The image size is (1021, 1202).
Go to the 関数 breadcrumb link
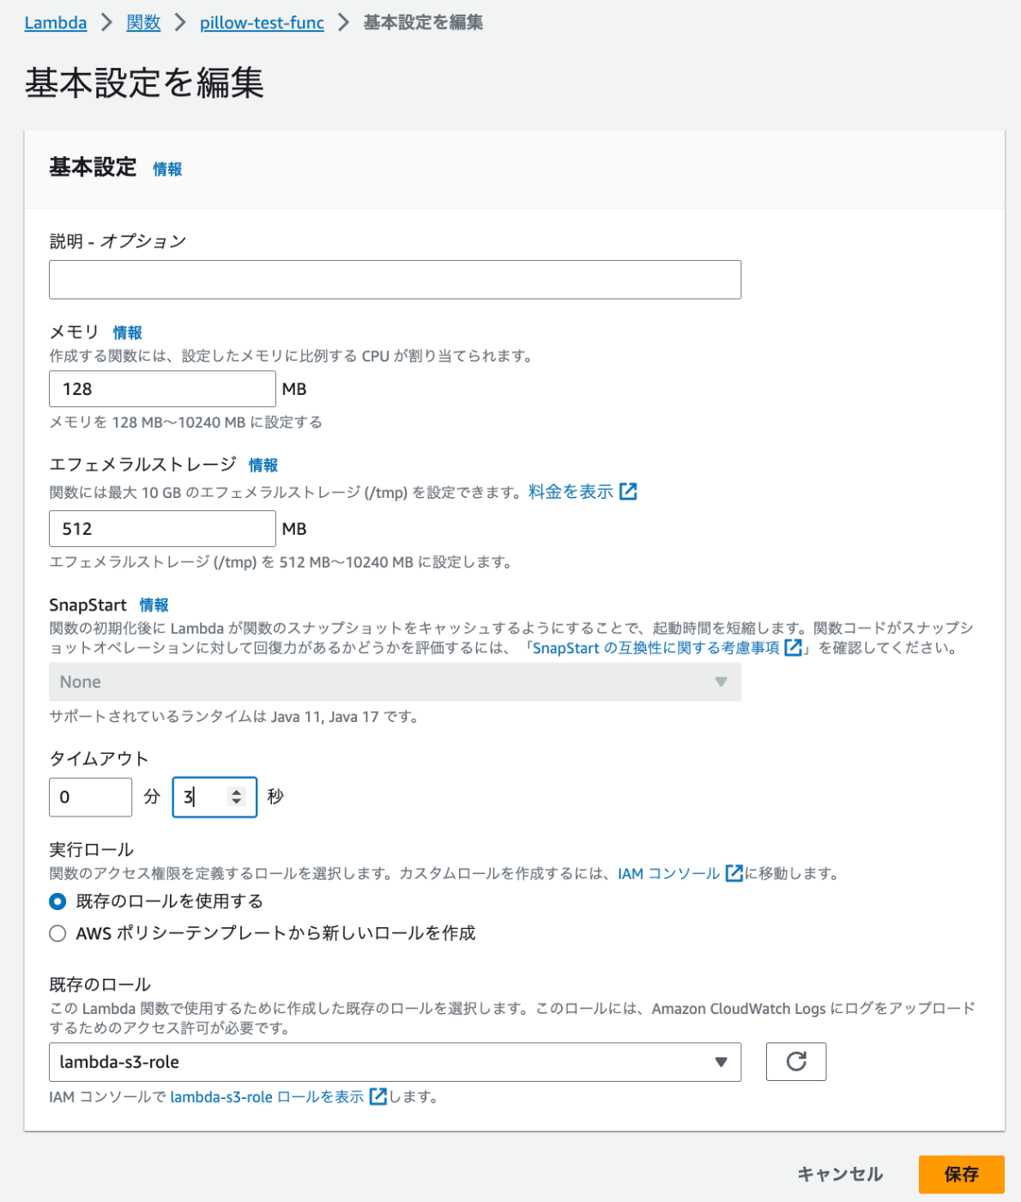(x=143, y=23)
